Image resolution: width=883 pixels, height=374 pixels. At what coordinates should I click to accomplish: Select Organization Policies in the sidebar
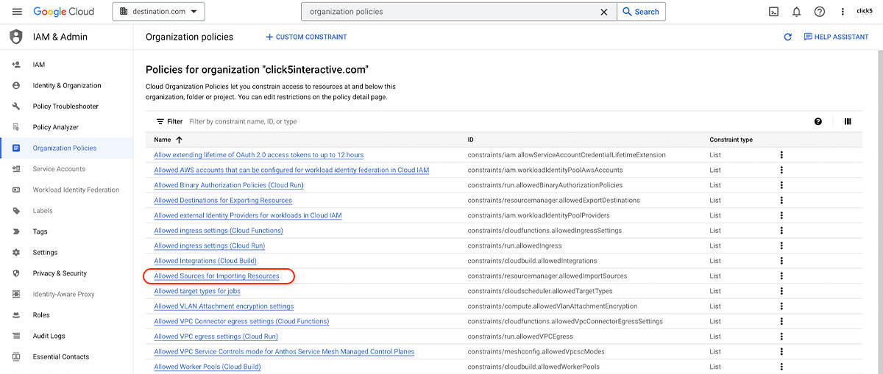click(66, 148)
